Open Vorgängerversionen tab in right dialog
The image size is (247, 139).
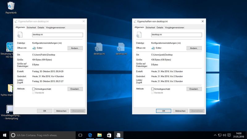[x=174, y=27]
